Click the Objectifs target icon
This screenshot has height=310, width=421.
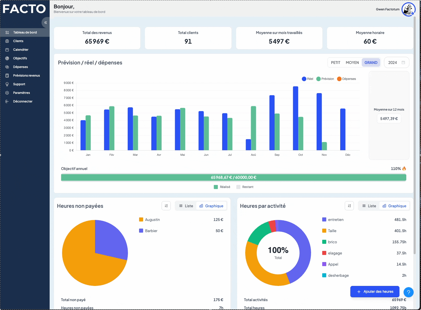(x=7, y=58)
